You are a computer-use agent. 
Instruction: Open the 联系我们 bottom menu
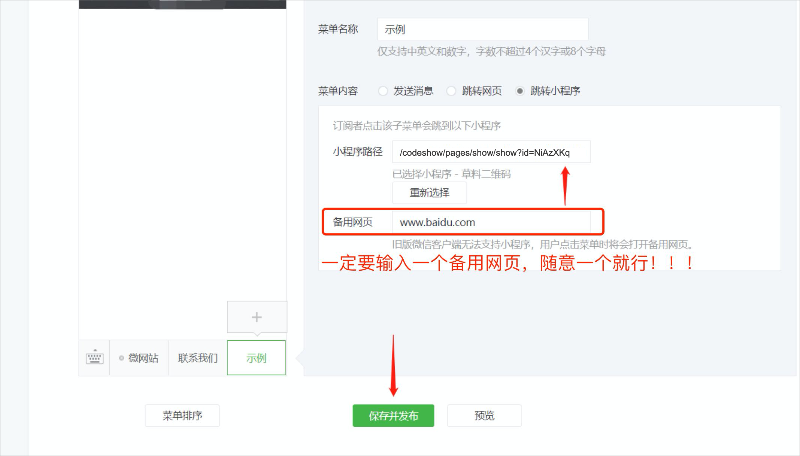[x=198, y=358]
